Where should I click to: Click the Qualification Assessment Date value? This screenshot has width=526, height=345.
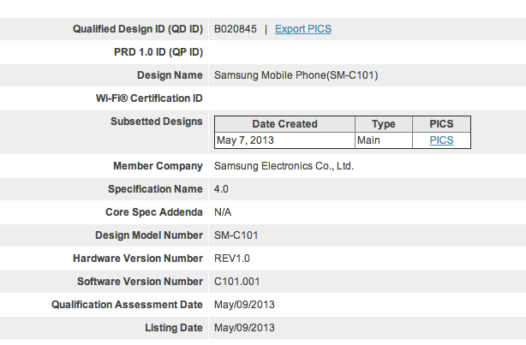[243, 305]
